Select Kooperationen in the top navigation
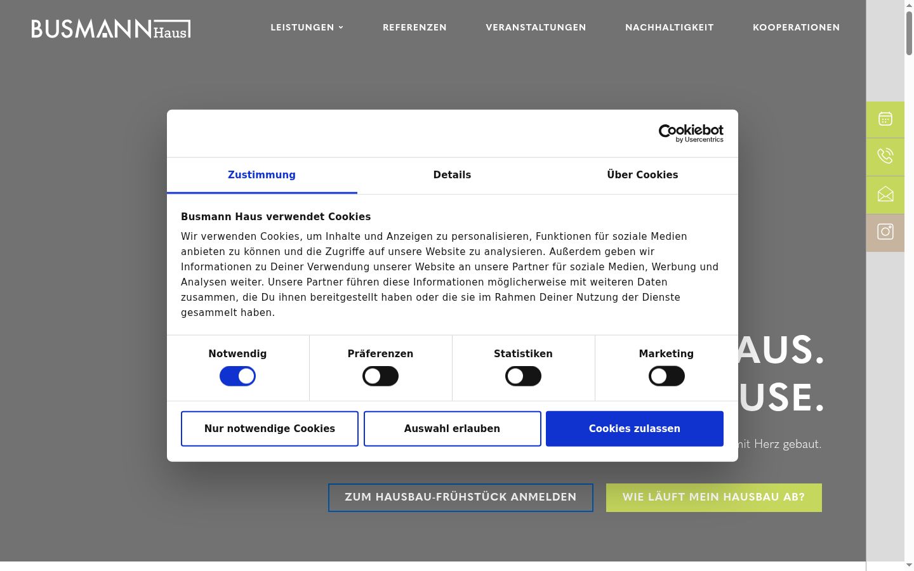The image size is (914, 571). point(796,27)
